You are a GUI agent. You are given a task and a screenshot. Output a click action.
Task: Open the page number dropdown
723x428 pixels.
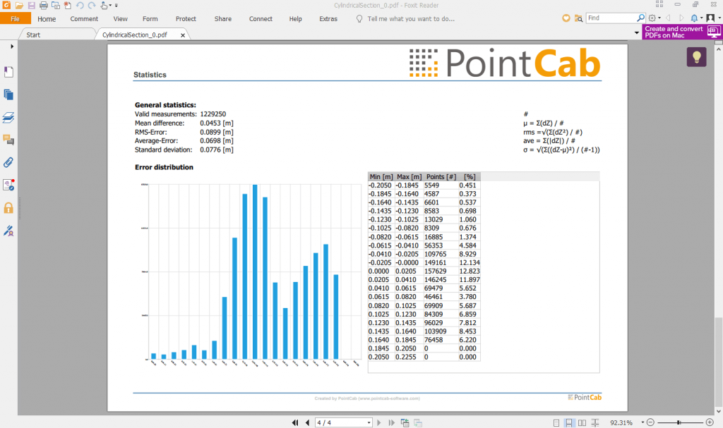pyautogui.click(x=368, y=422)
